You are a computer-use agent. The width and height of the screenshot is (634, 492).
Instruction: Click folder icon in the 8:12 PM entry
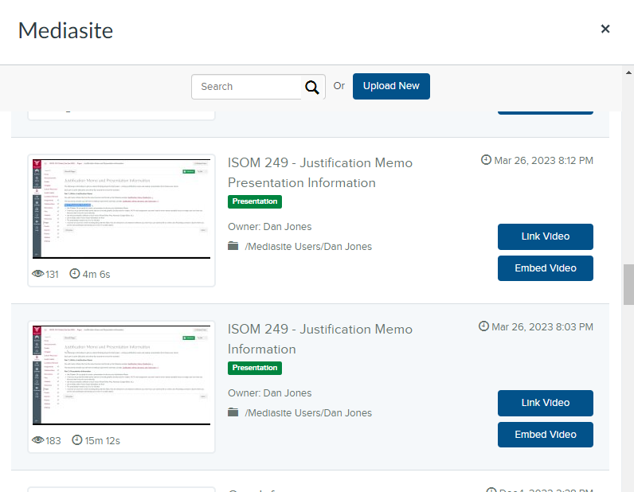(x=233, y=246)
